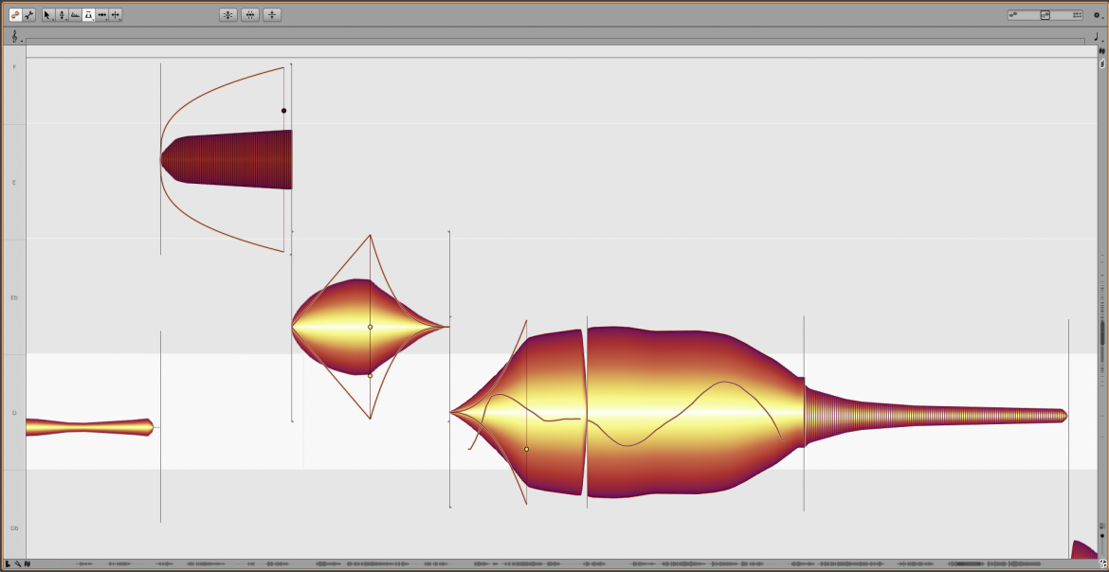
Task: Click the middle handle of the view slider
Action: click(1045, 15)
